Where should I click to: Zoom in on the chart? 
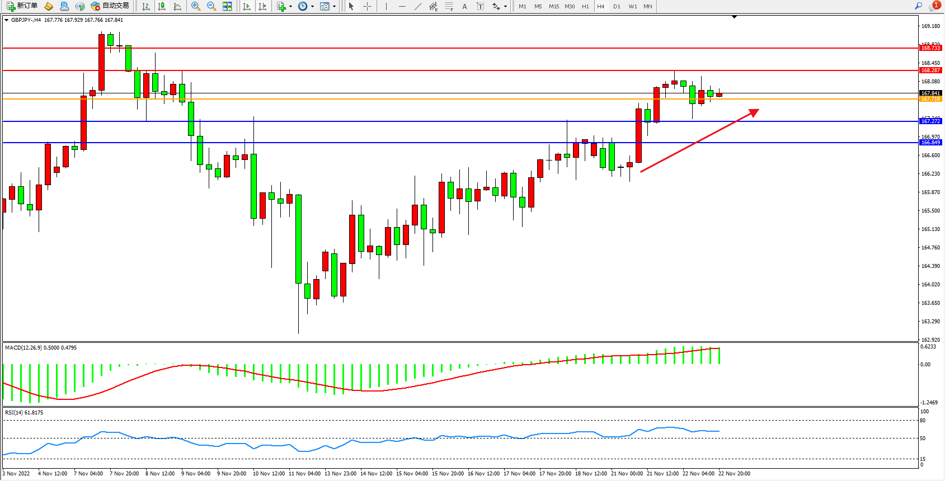[x=196, y=6]
